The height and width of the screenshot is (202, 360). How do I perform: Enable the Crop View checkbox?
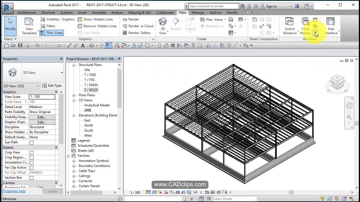(32, 152)
